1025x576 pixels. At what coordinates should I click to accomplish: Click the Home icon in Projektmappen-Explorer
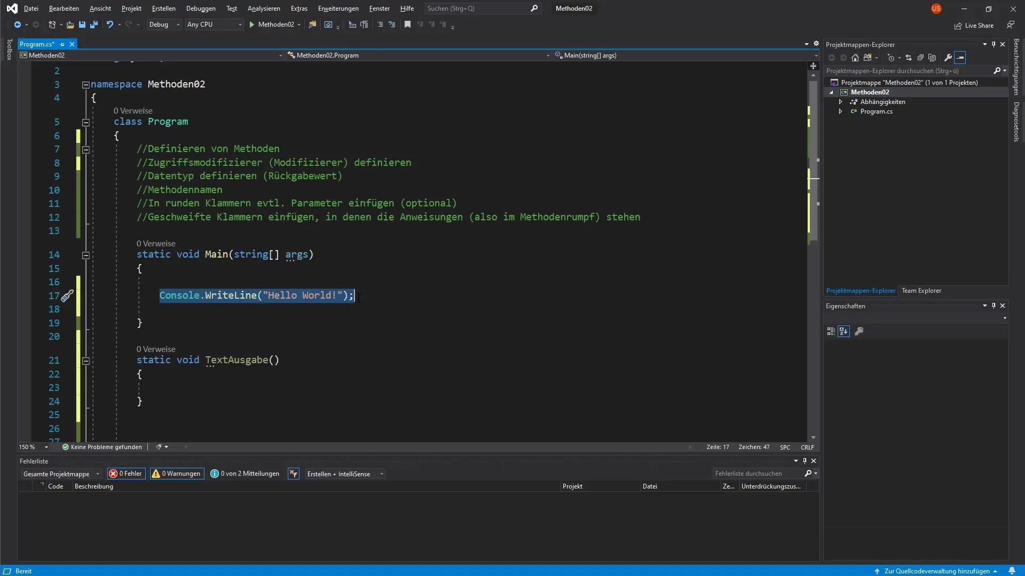pyautogui.click(x=855, y=58)
